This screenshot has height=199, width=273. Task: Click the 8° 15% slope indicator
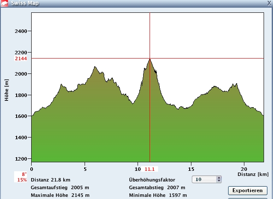(21, 177)
